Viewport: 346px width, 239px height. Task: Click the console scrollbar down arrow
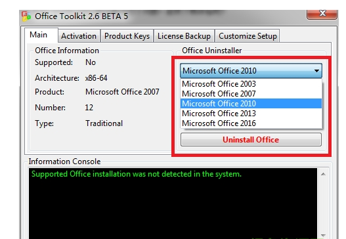(x=323, y=235)
